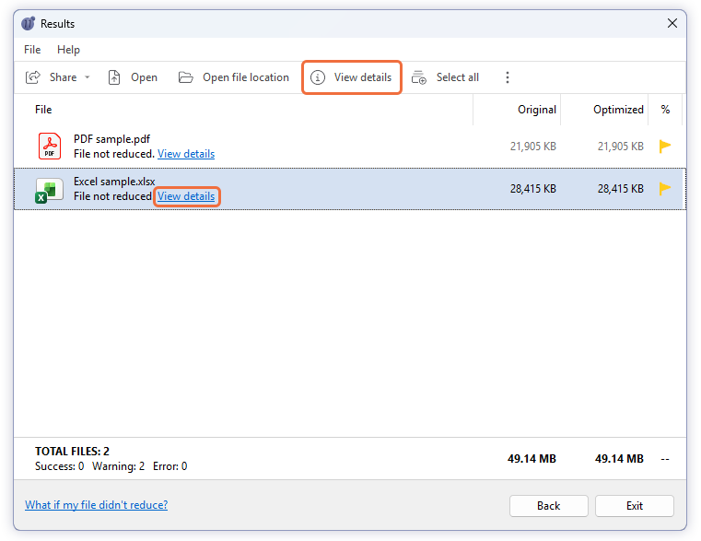
Task: Click Select all in toolbar
Action: pyautogui.click(x=457, y=77)
